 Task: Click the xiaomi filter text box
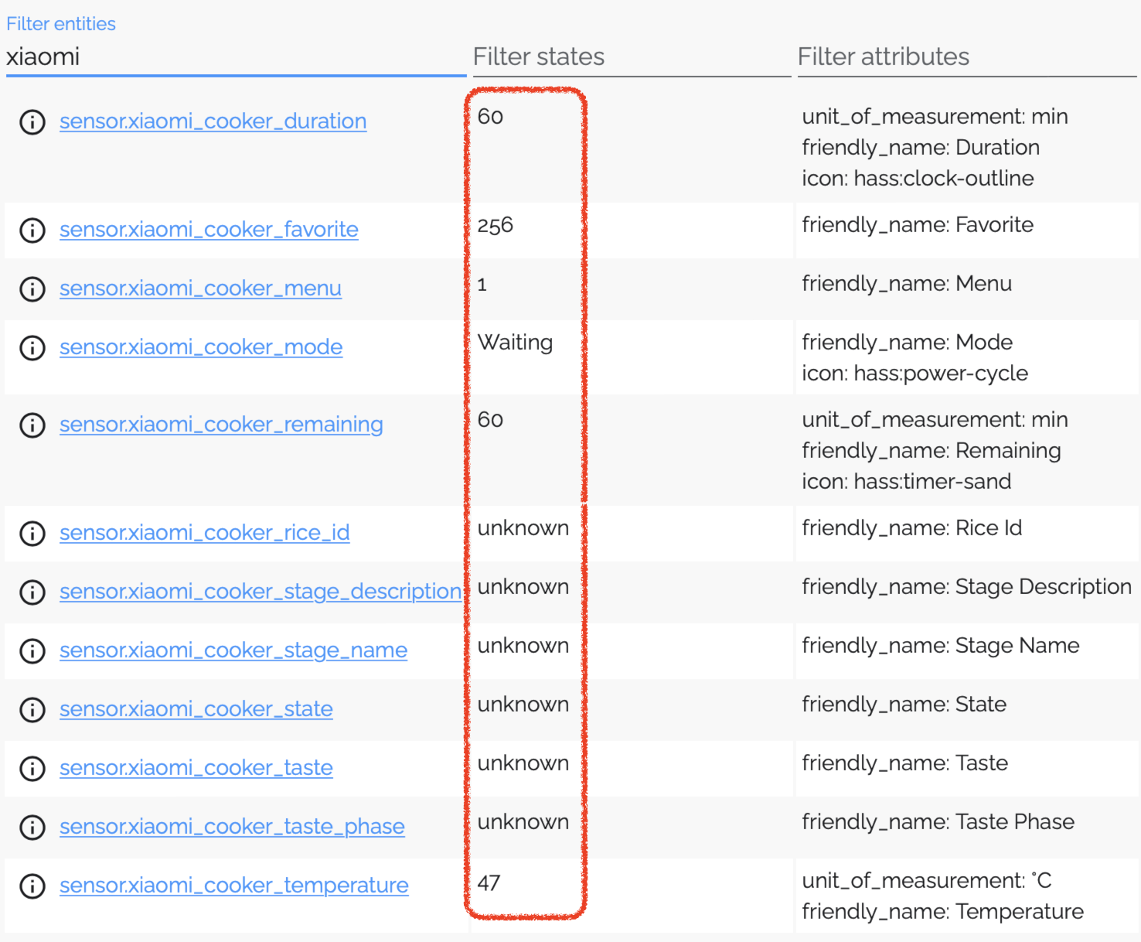[x=232, y=56]
